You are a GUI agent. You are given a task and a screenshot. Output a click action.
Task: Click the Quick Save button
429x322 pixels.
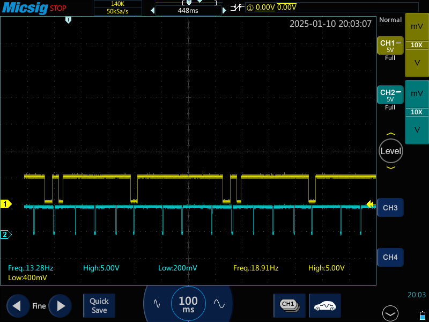tap(99, 305)
